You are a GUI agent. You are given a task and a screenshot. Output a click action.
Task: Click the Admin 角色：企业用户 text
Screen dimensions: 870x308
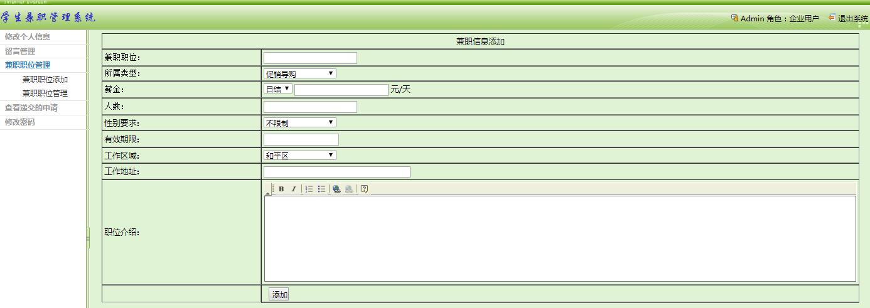(780, 19)
